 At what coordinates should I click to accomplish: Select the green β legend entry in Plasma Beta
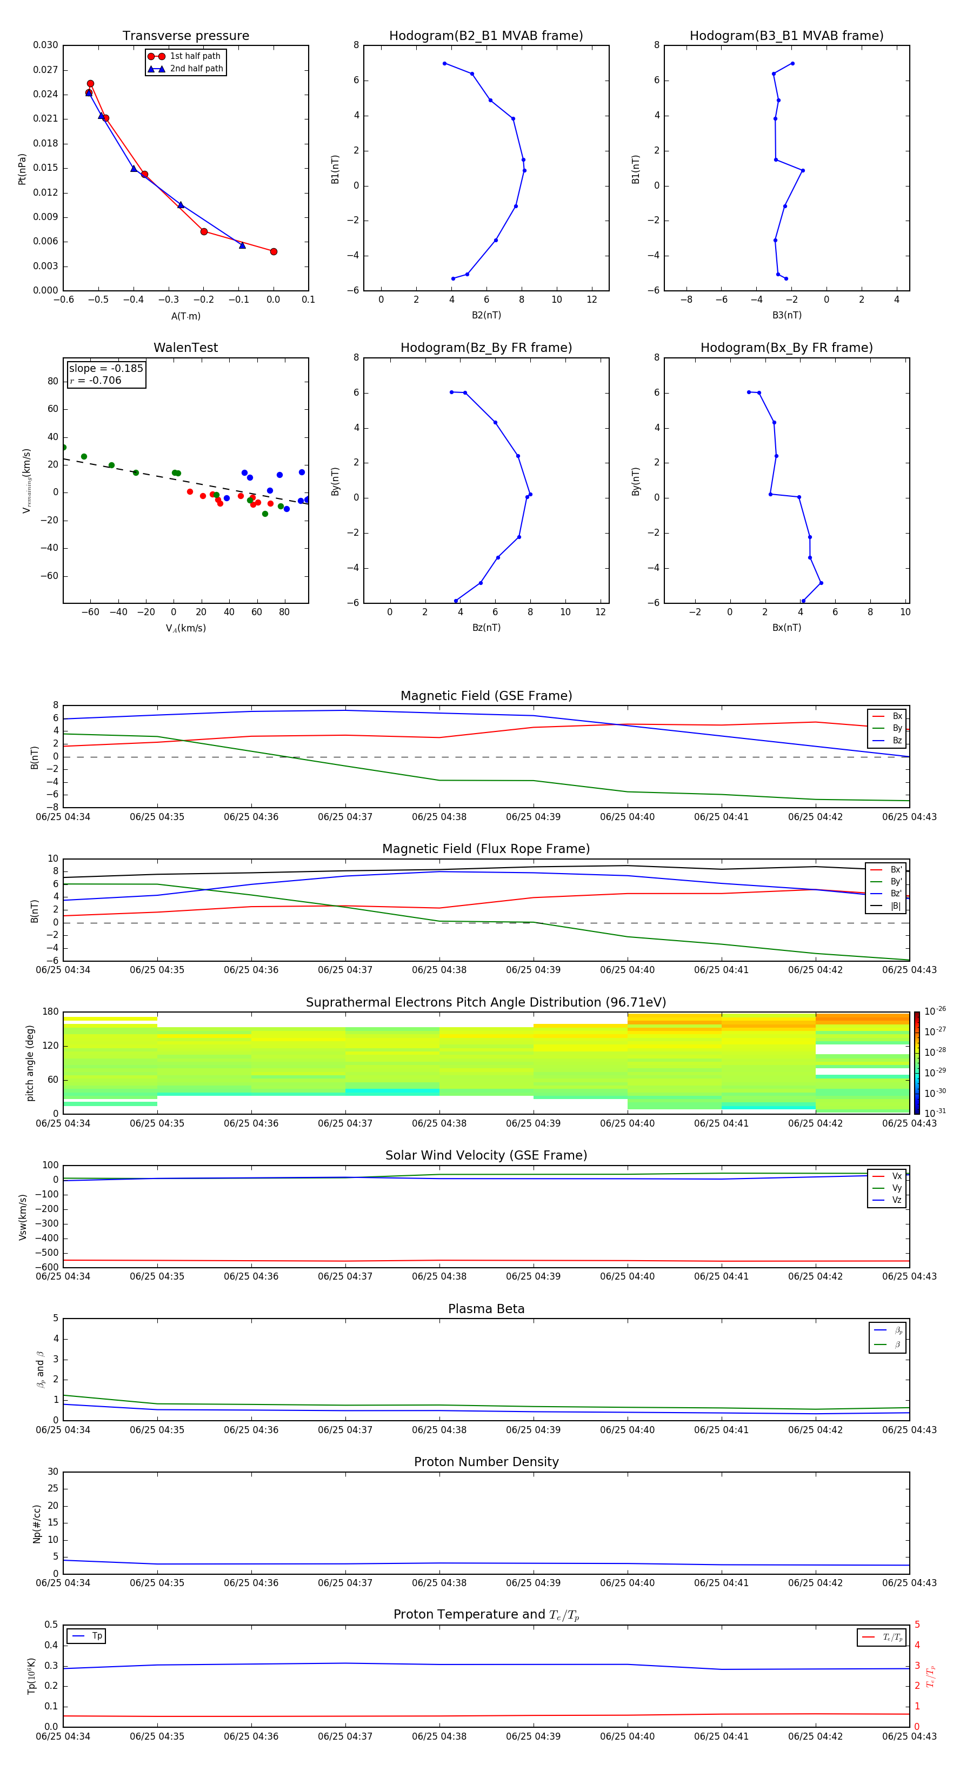pos(888,1344)
